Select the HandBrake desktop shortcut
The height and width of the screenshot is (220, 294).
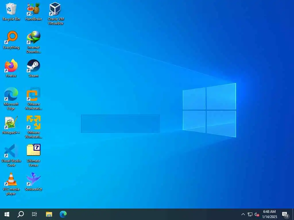[34, 11]
